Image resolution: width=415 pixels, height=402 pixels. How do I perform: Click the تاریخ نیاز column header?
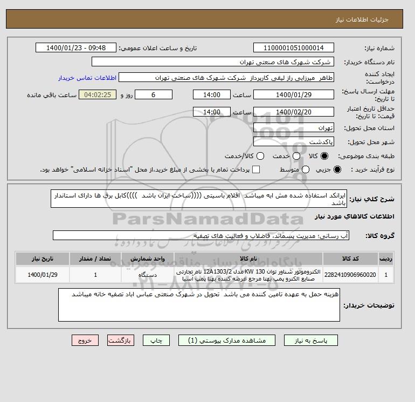point(43,258)
